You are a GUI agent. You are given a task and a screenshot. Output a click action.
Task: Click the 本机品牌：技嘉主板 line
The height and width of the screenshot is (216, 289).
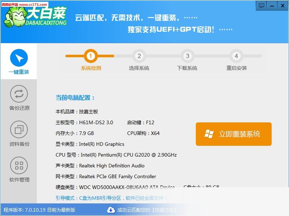pos(77,112)
